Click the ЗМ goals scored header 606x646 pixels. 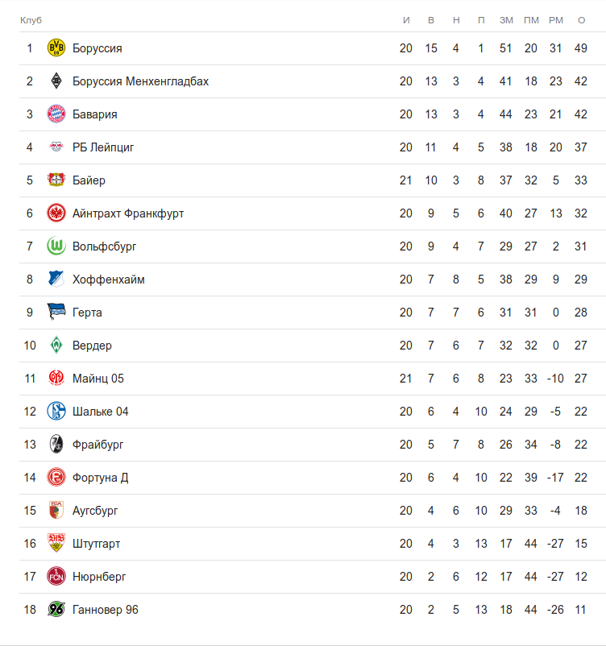coord(506,19)
